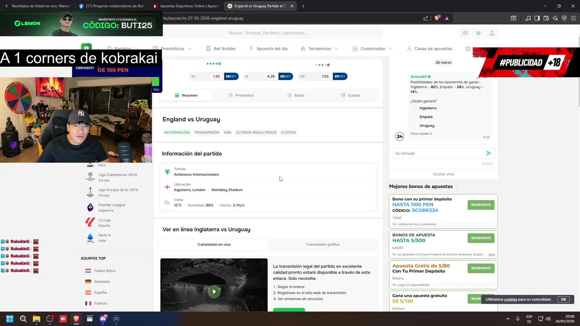The image size is (580, 326).
Task: Switch to the Resumen tab
Action: point(186,96)
